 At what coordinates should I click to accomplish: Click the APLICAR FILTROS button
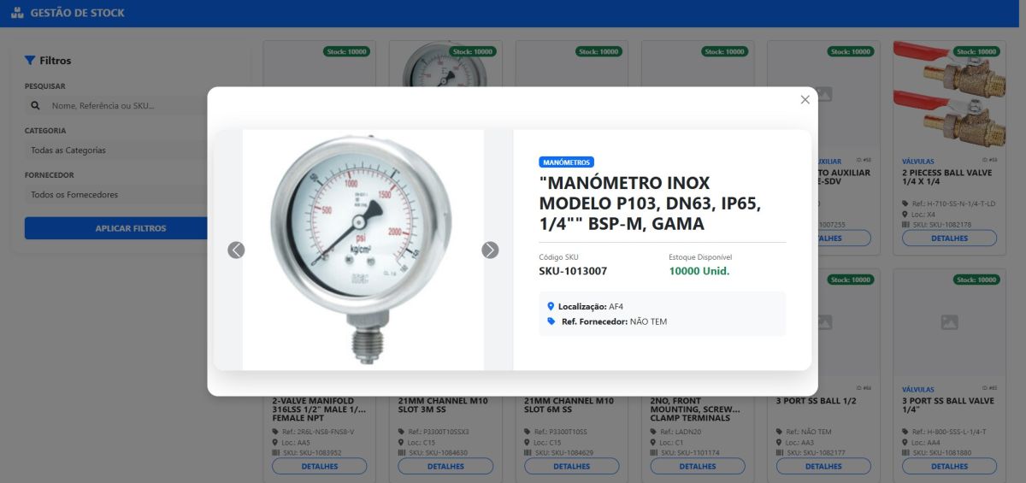pos(131,228)
